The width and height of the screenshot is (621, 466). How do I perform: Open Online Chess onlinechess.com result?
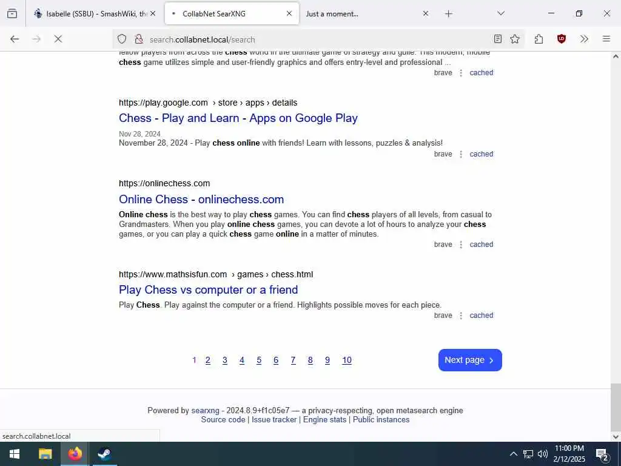pos(201,199)
